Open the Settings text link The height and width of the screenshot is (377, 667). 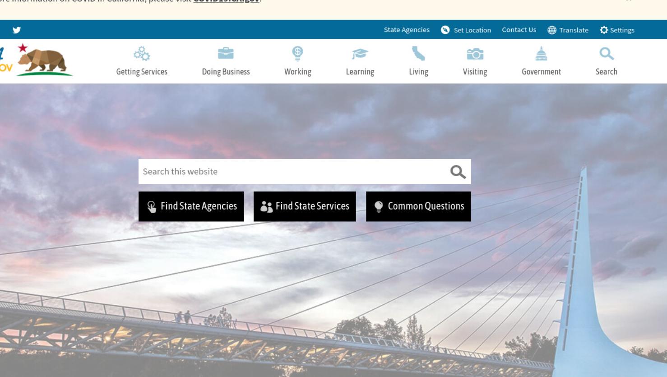point(622,30)
